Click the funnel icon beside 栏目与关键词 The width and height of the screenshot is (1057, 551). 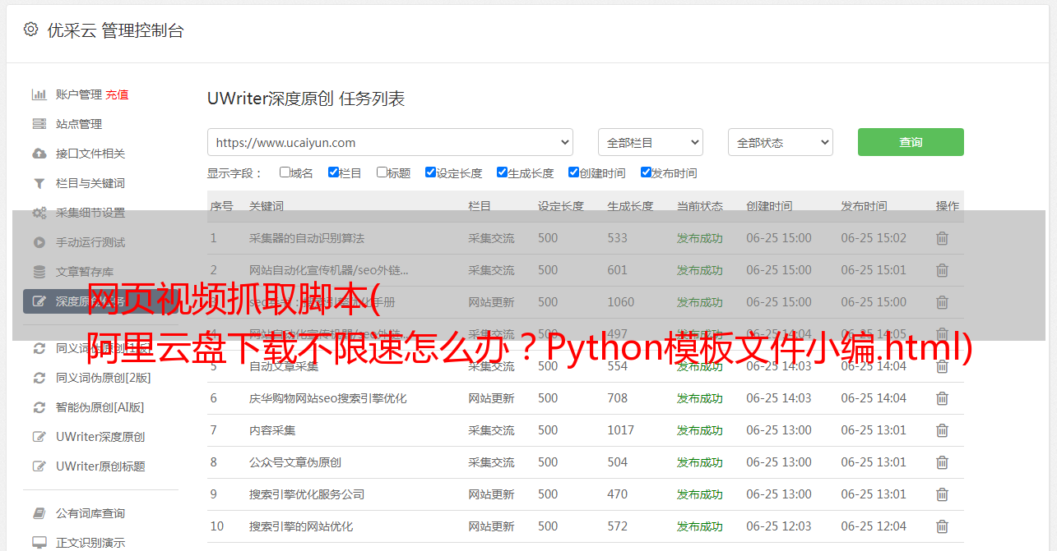[x=39, y=183]
